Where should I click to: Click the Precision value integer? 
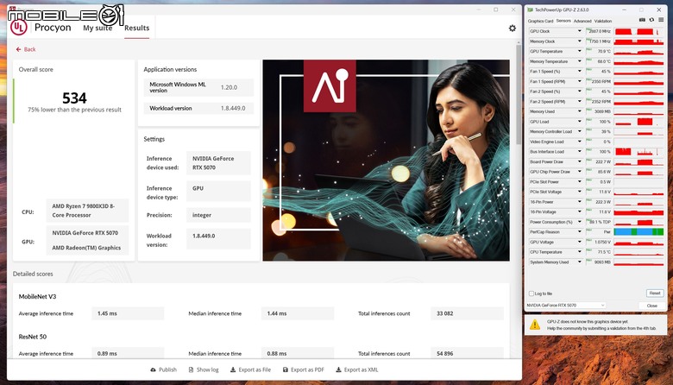(x=218, y=215)
